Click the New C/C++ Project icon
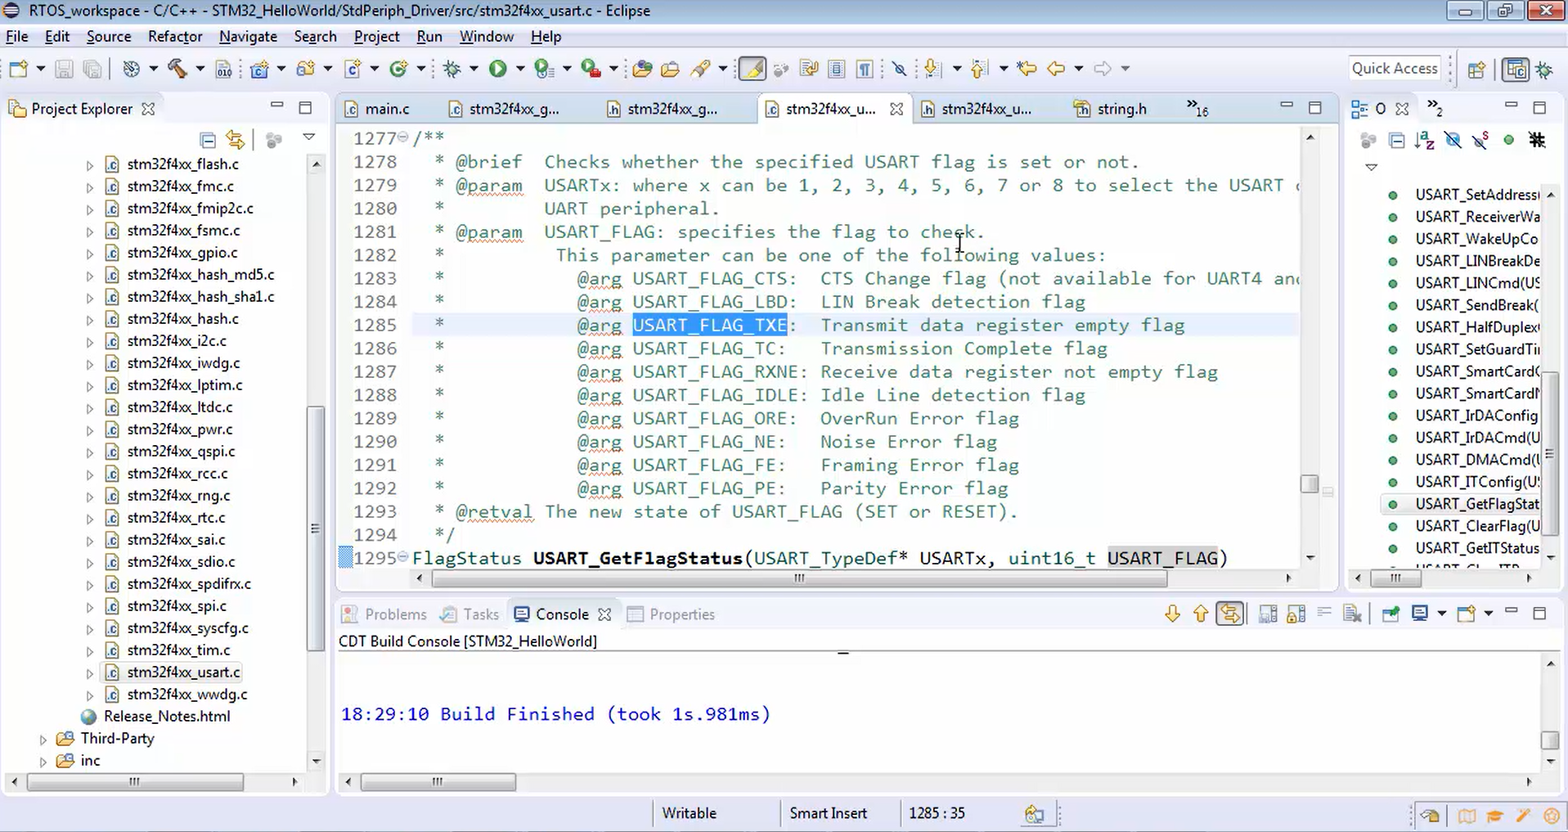The height and width of the screenshot is (832, 1568). (259, 69)
